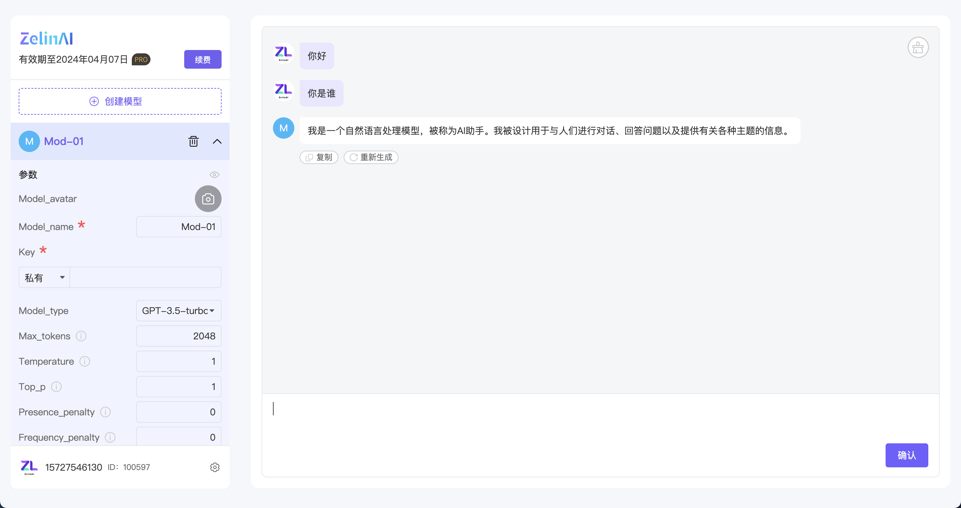Screen dimensions: 961x508
Task: Delete the Mod-01 model with trash icon
Action: (193, 141)
